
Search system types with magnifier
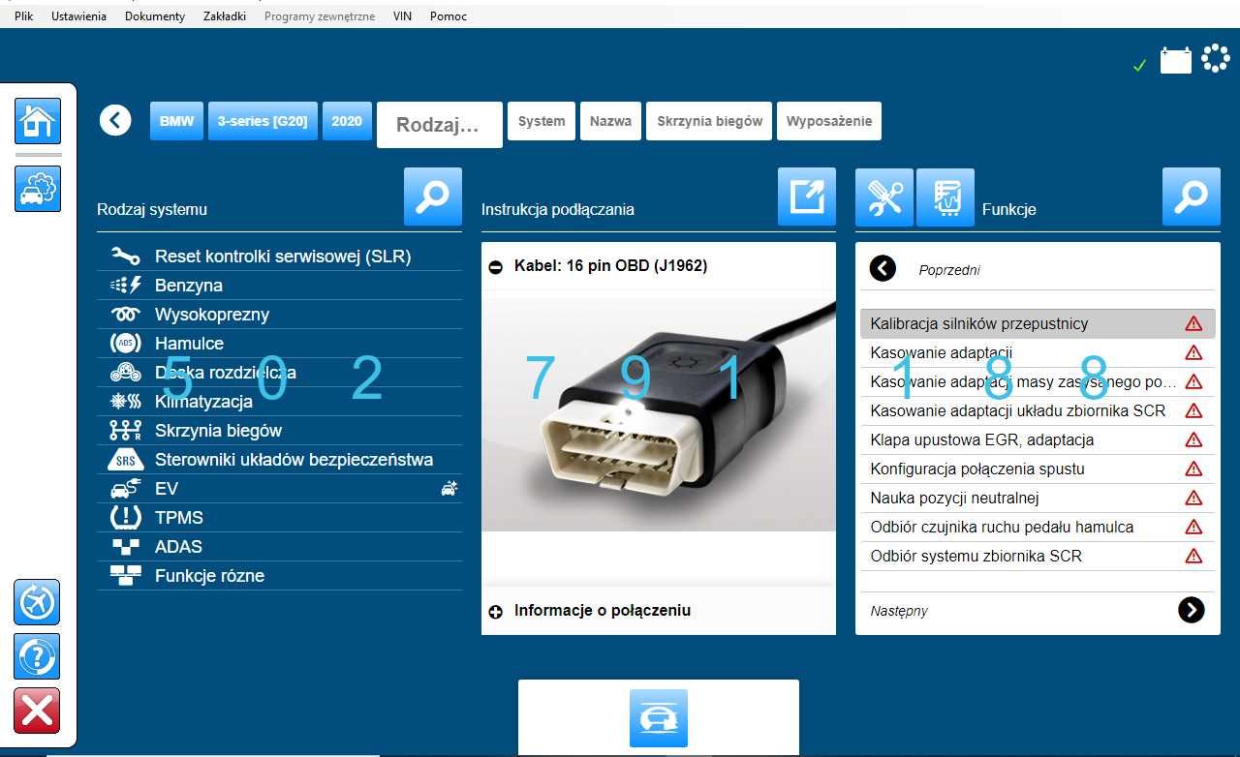(433, 197)
